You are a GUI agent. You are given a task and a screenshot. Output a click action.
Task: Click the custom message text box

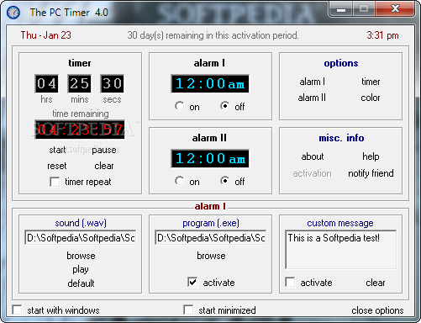pos(340,250)
